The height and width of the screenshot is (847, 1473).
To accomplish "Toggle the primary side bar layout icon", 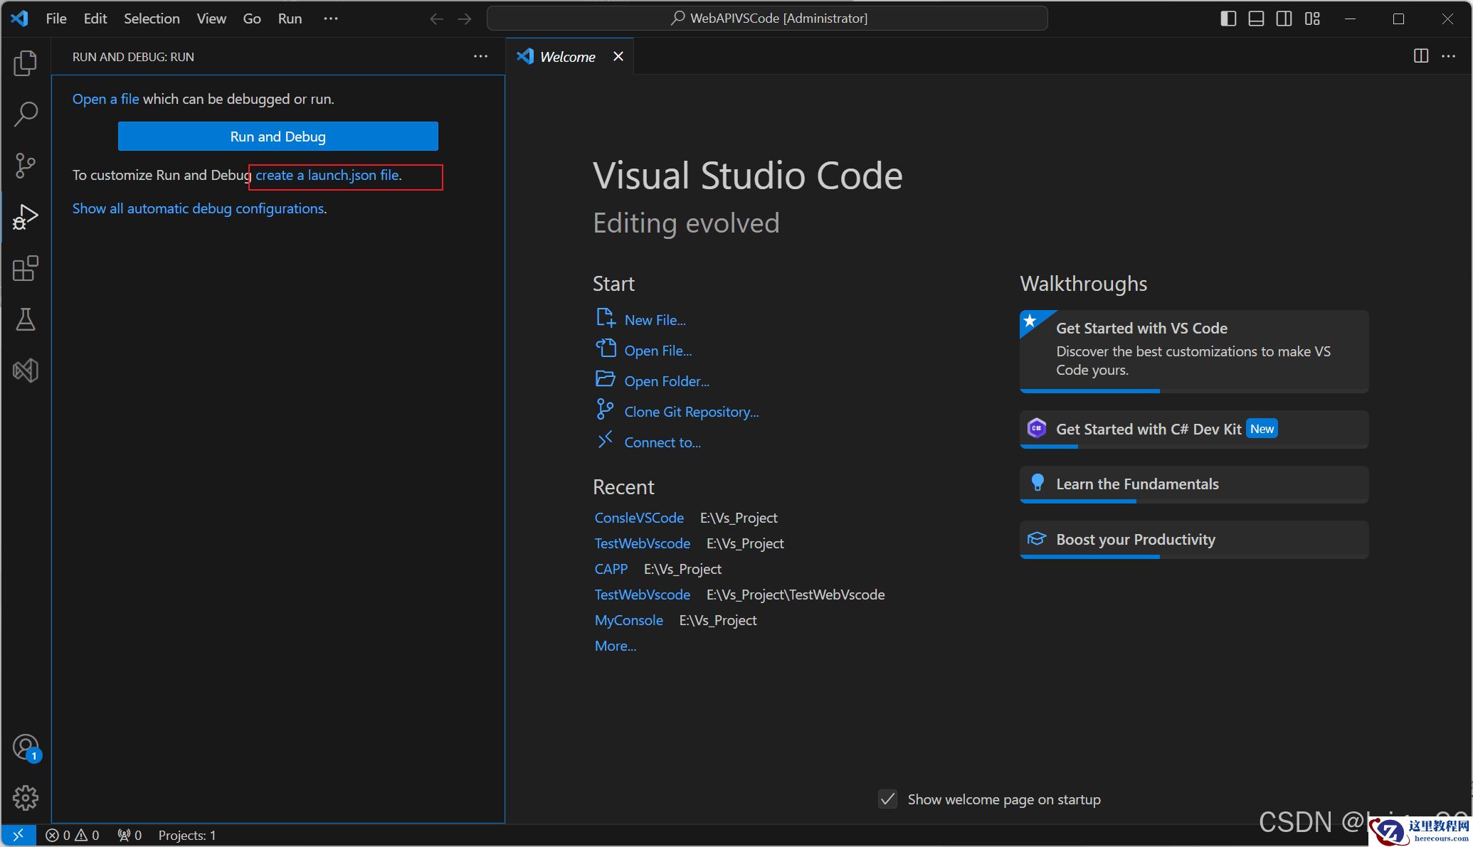I will coord(1228,18).
